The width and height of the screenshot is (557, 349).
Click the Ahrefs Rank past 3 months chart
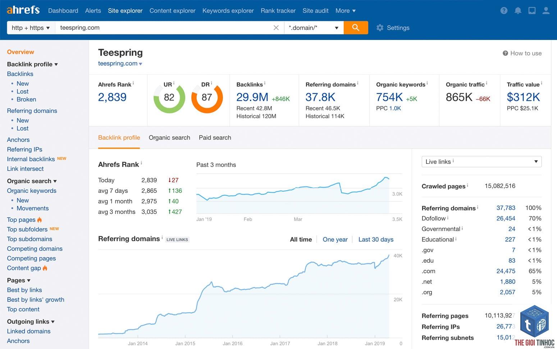tap(293, 194)
